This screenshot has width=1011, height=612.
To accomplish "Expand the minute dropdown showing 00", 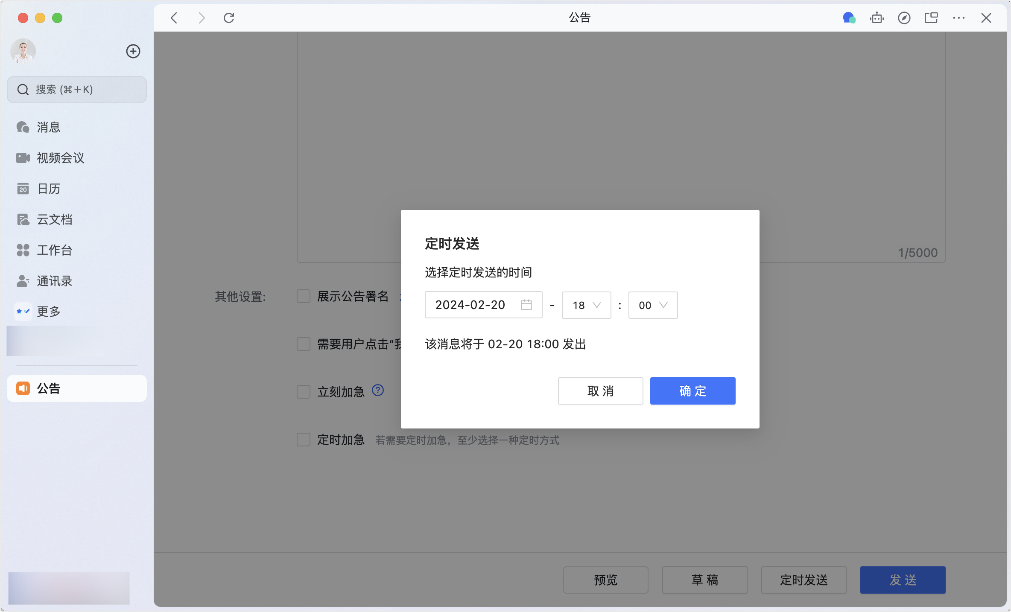I will (x=652, y=305).
